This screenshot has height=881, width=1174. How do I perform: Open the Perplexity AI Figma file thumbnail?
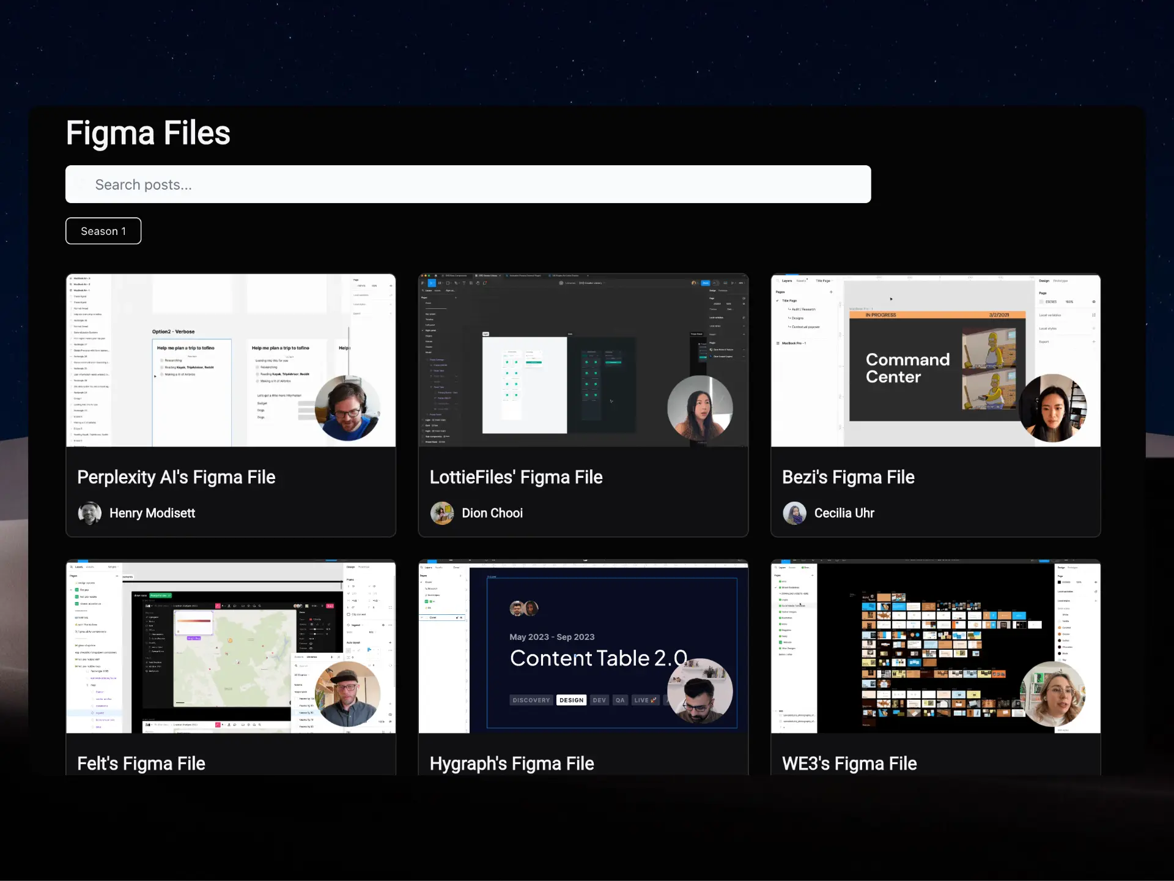[231, 360]
